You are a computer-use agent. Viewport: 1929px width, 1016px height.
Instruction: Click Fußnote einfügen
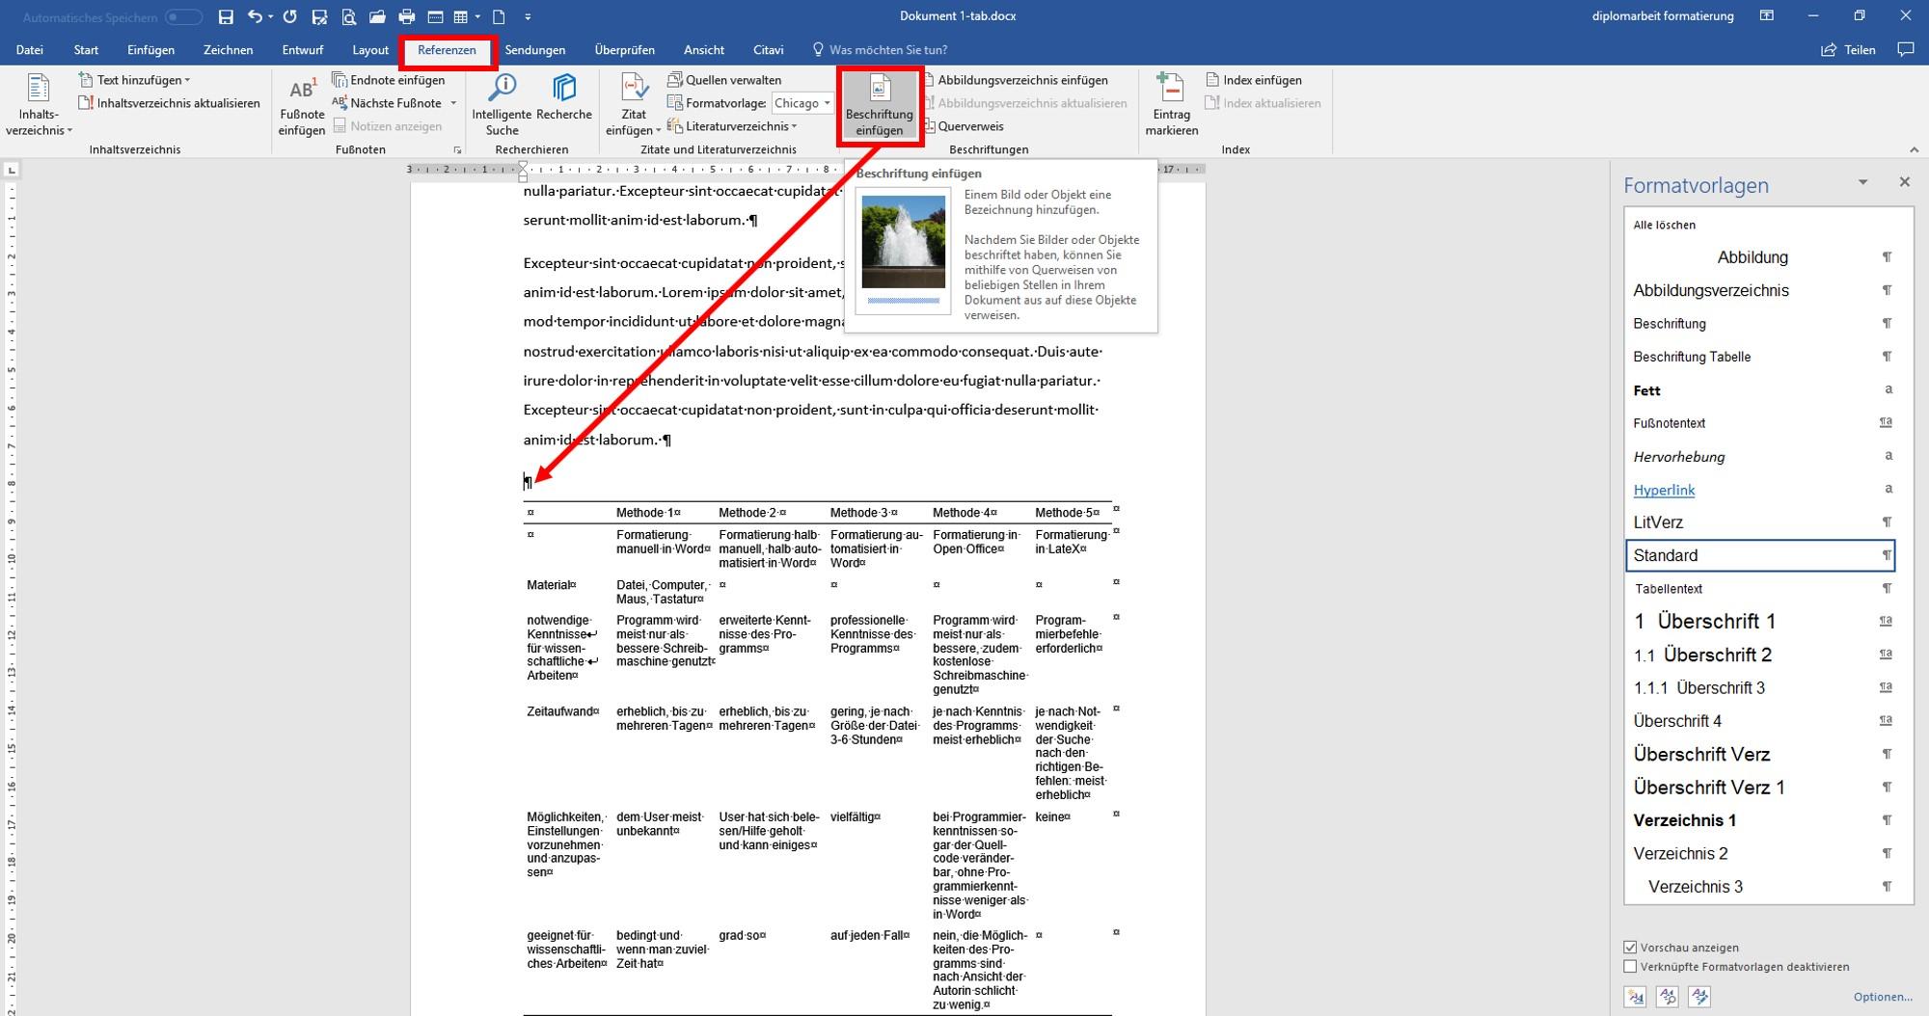pos(302,106)
